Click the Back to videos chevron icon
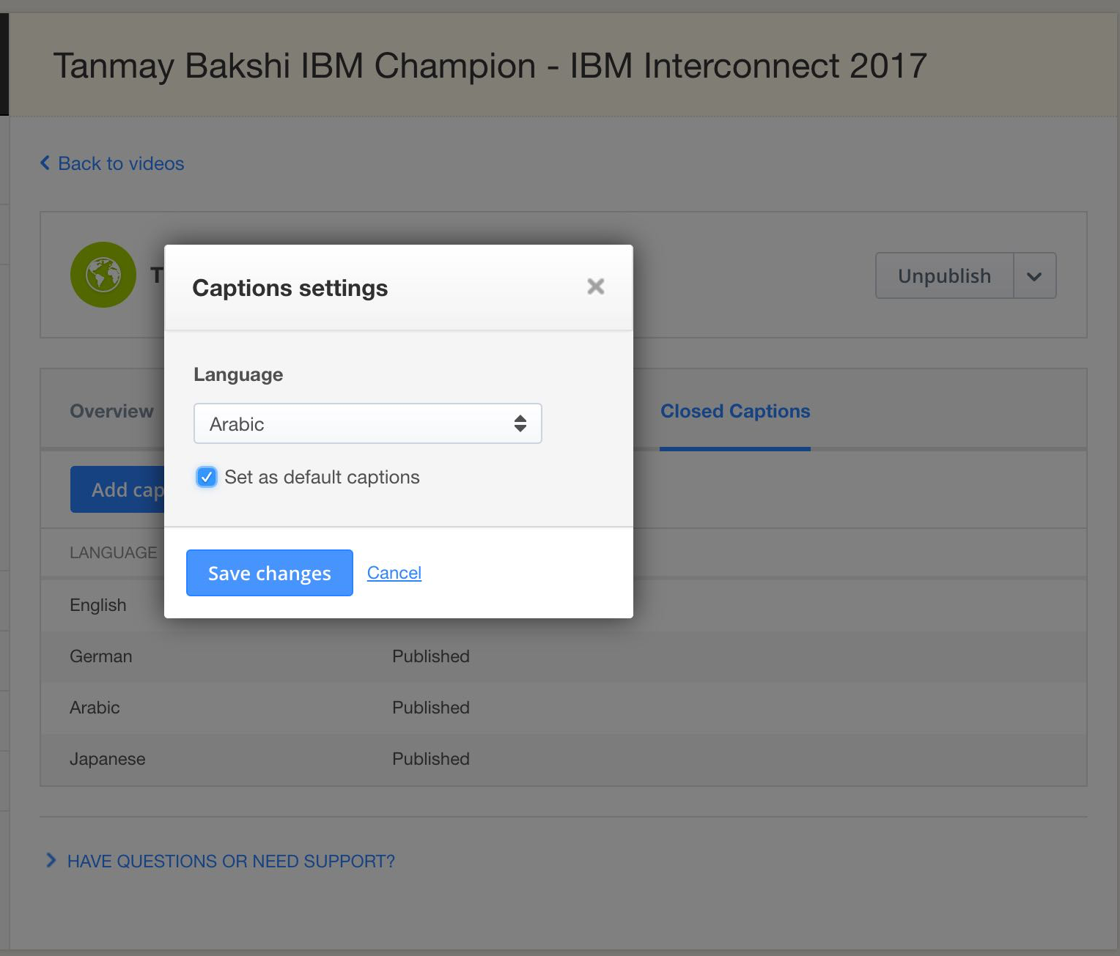The width and height of the screenshot is (1120, 956). [x=45, y=163]
